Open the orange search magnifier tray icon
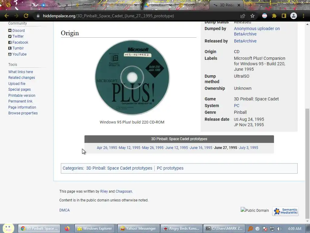 250,229
